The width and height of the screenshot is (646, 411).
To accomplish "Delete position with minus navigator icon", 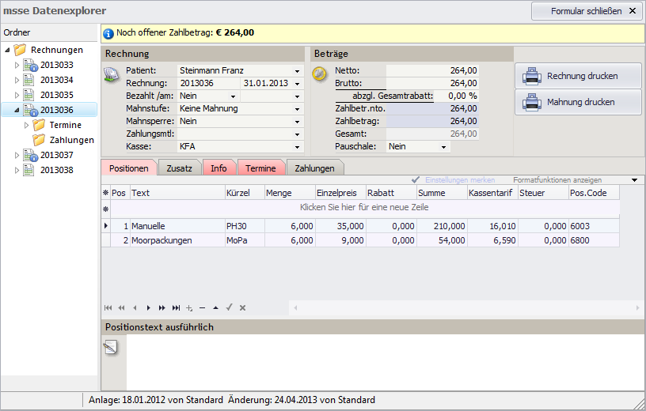I will point(203,307).
